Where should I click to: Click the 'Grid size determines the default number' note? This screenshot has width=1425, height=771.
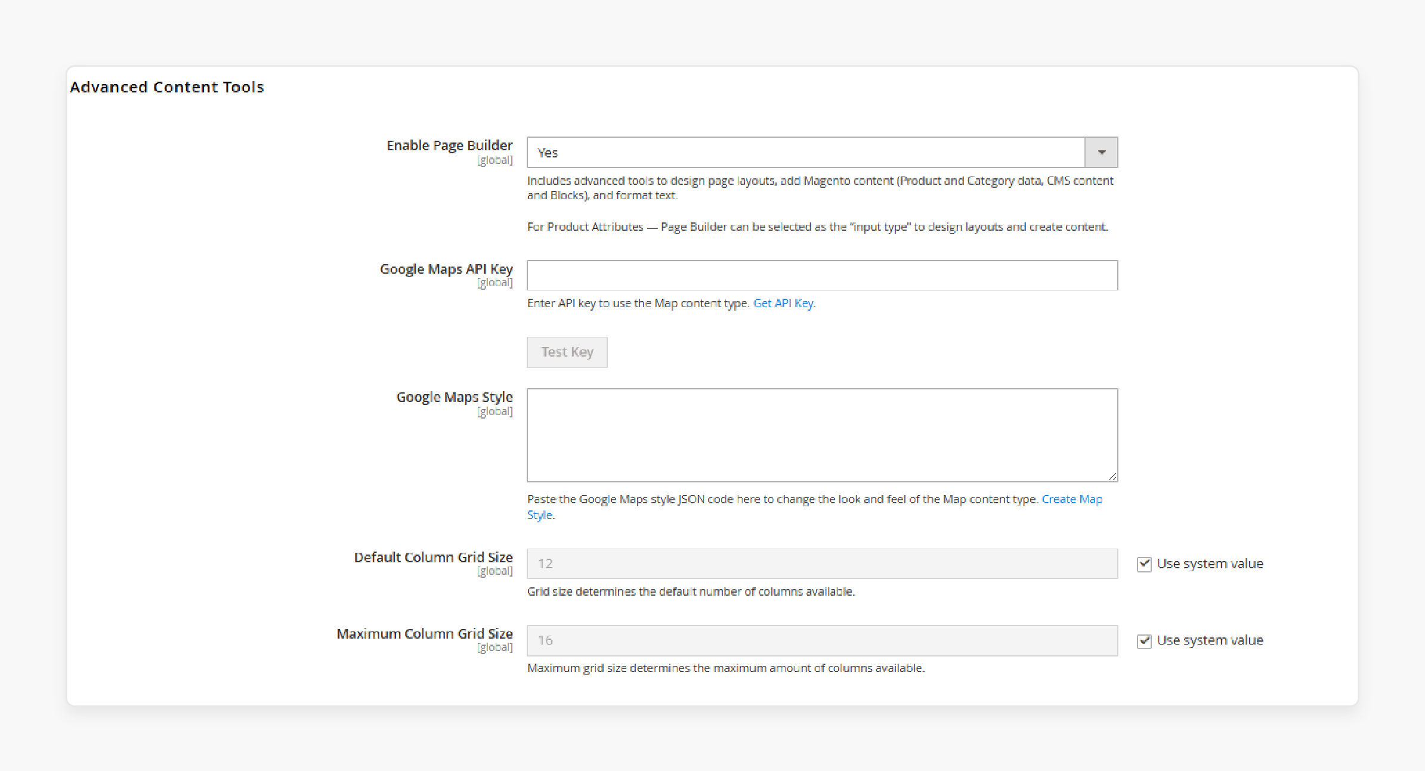(691, 592)
